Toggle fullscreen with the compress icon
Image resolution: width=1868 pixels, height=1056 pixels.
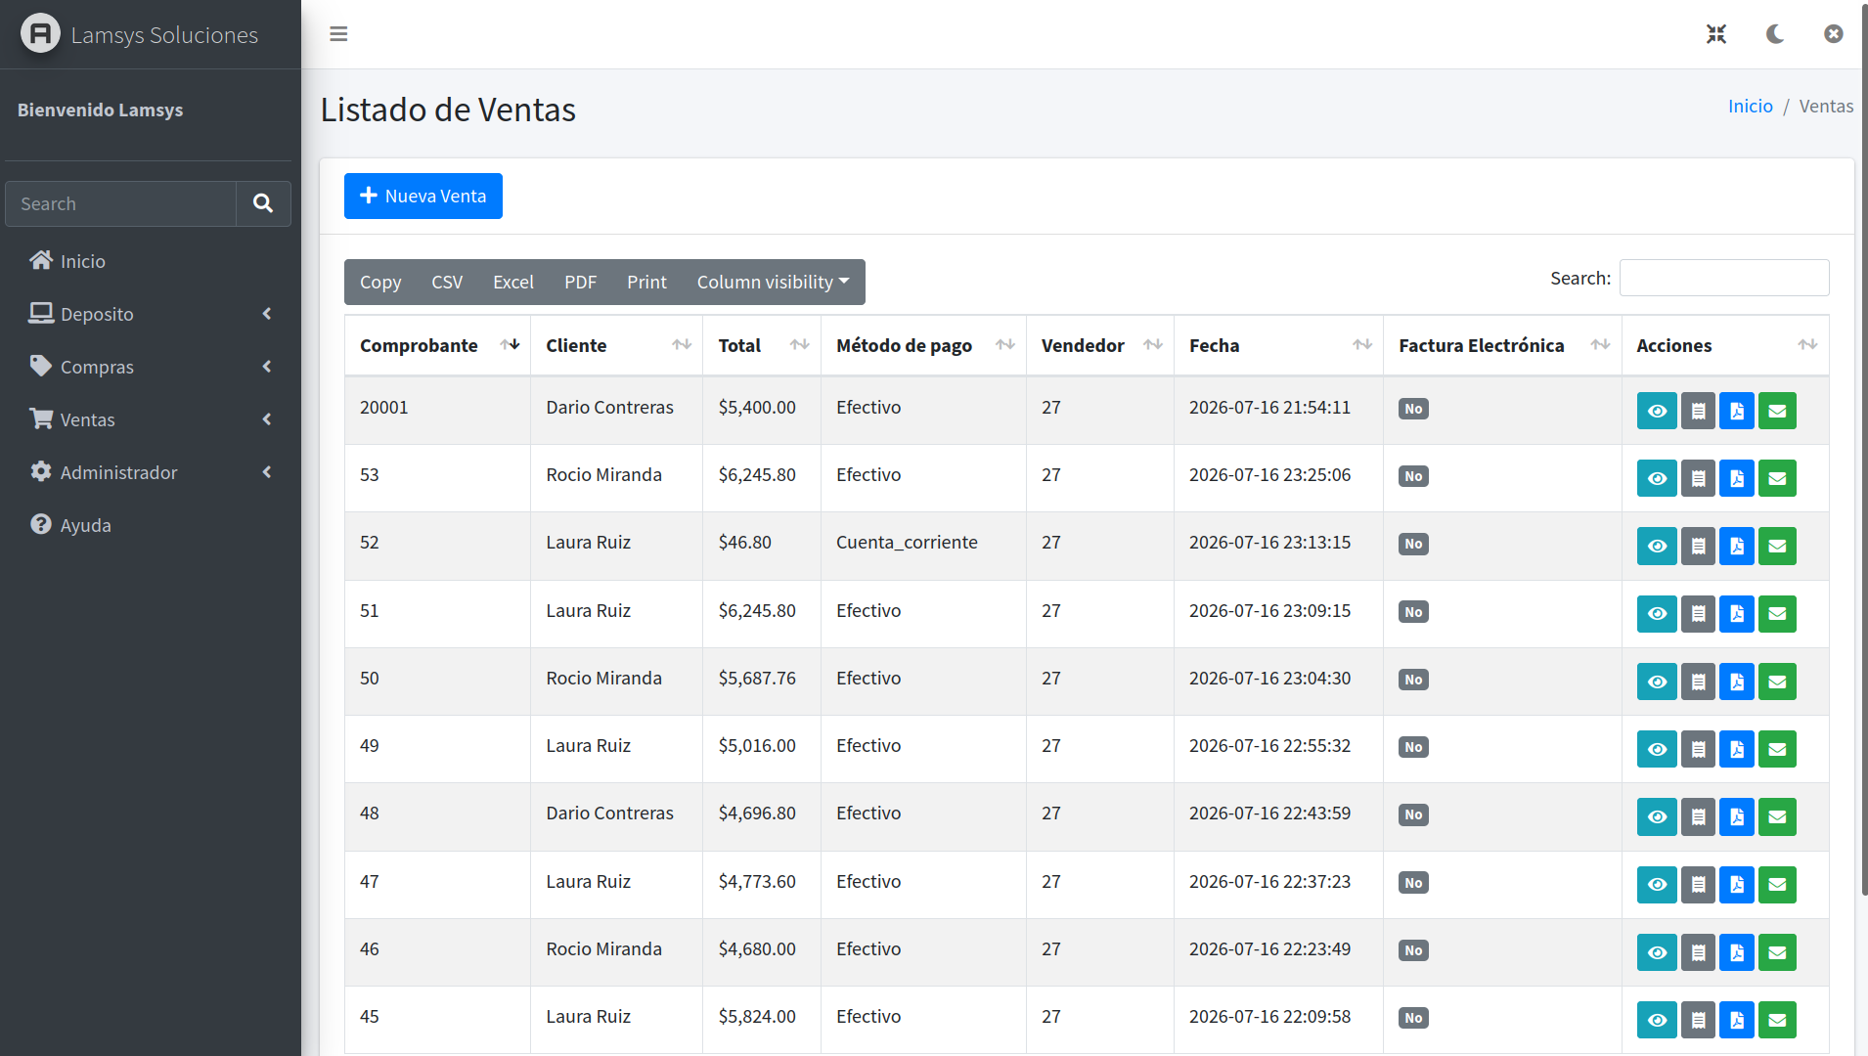(1716, 34)
